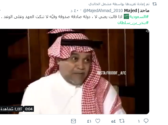Send tweet via the envelope message icon
This screenshot has width=168, height=125.
(74, 121)
